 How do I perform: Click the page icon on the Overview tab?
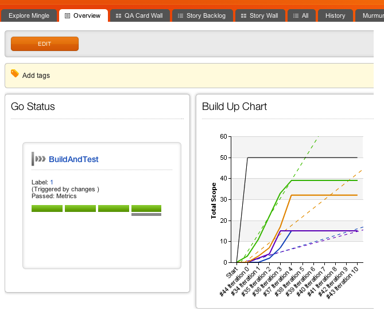(68, 16)
